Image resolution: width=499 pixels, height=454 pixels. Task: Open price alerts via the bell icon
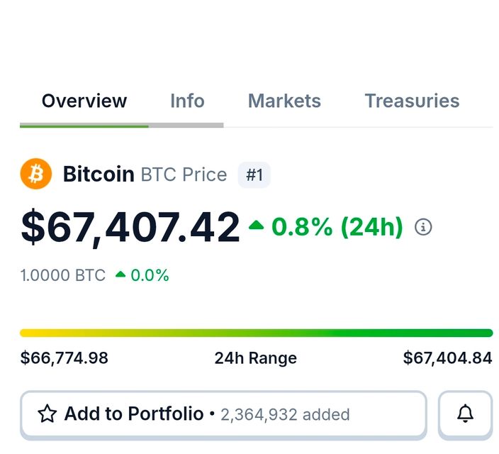tap(465, 414)
